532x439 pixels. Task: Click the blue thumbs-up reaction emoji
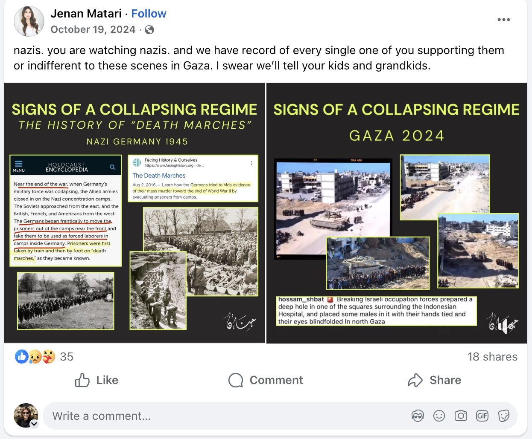(22, 356)
